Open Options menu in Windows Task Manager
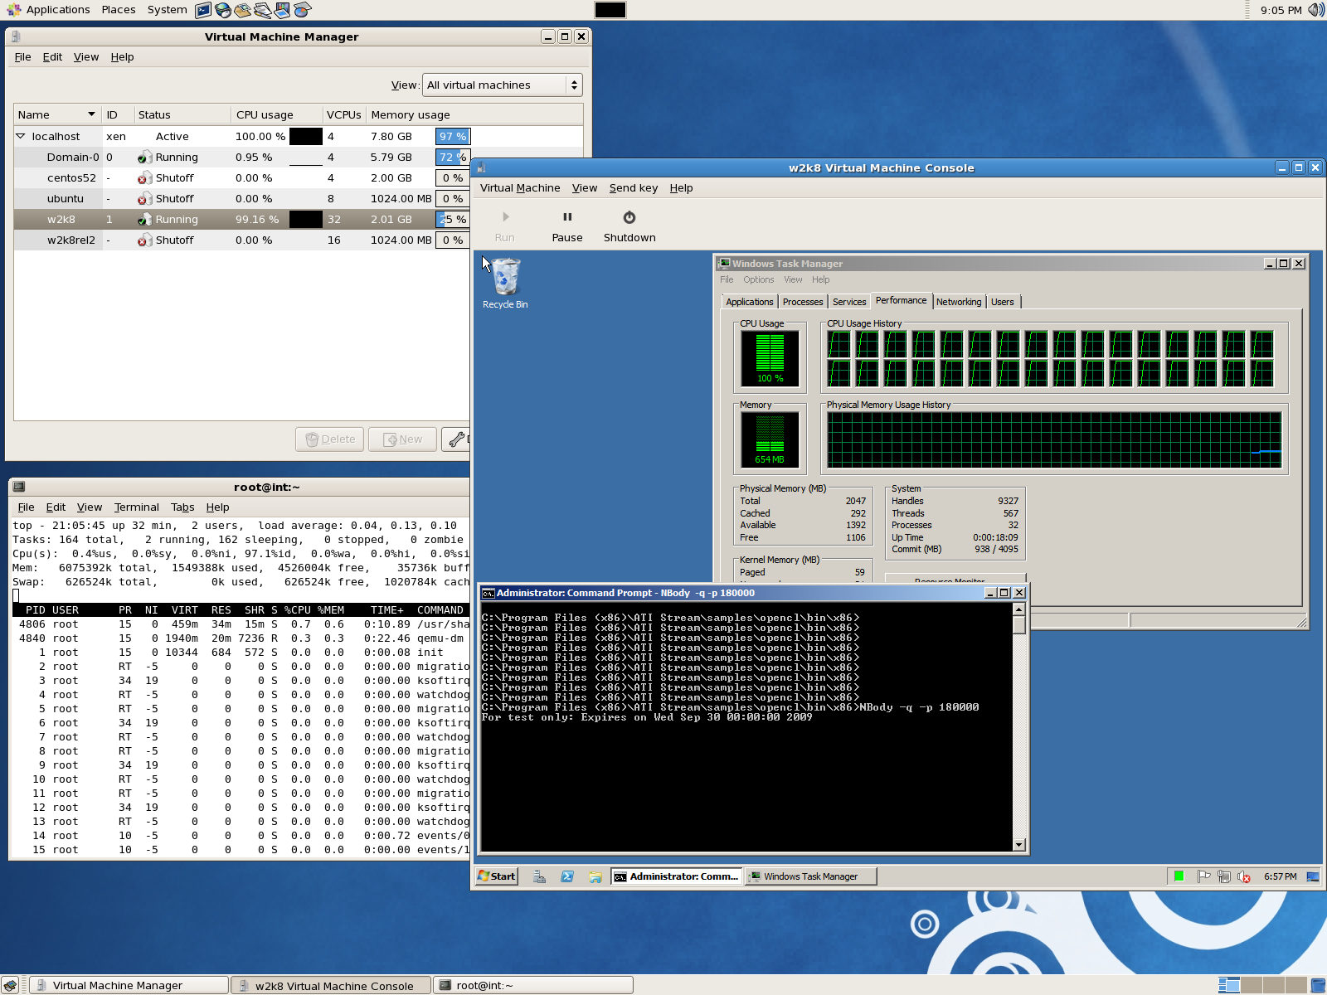The image size is (1327, 995). (759, 280)
